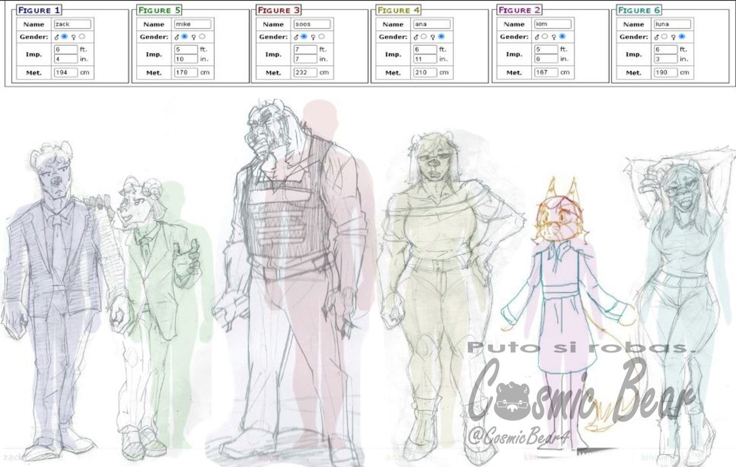This screenshot has height=467, width=736.
Task: Click the Name field containing "zack"
Action: pyautogui.click(x=72, y=24)
